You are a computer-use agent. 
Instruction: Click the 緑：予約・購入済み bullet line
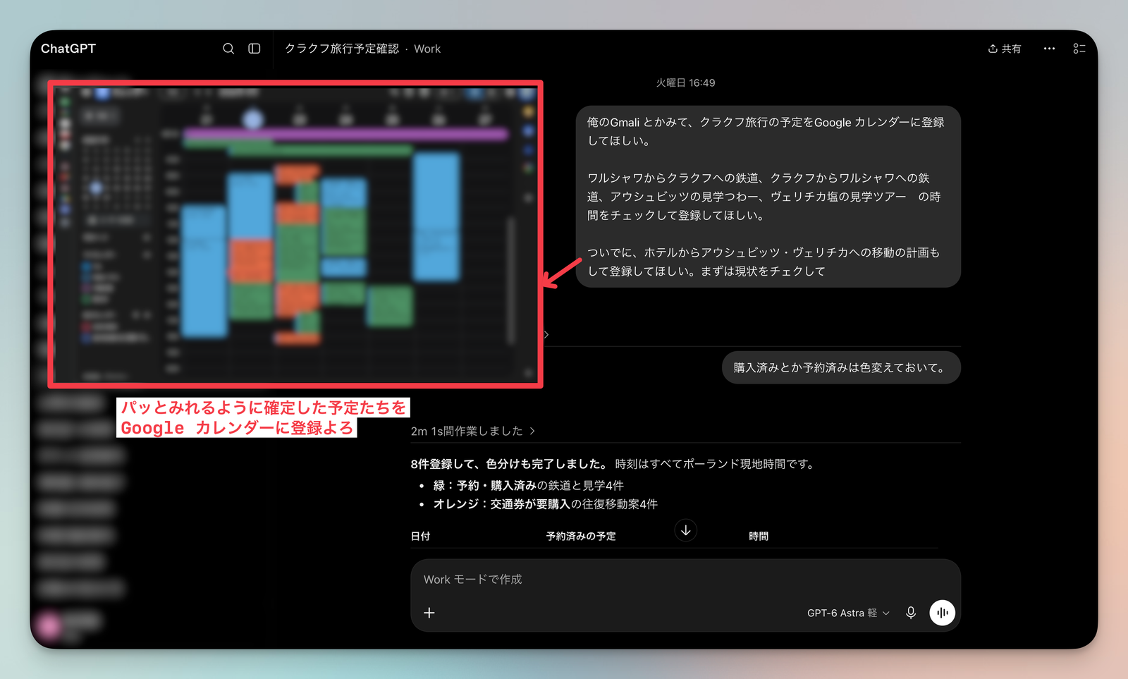(x=528, y=485)
